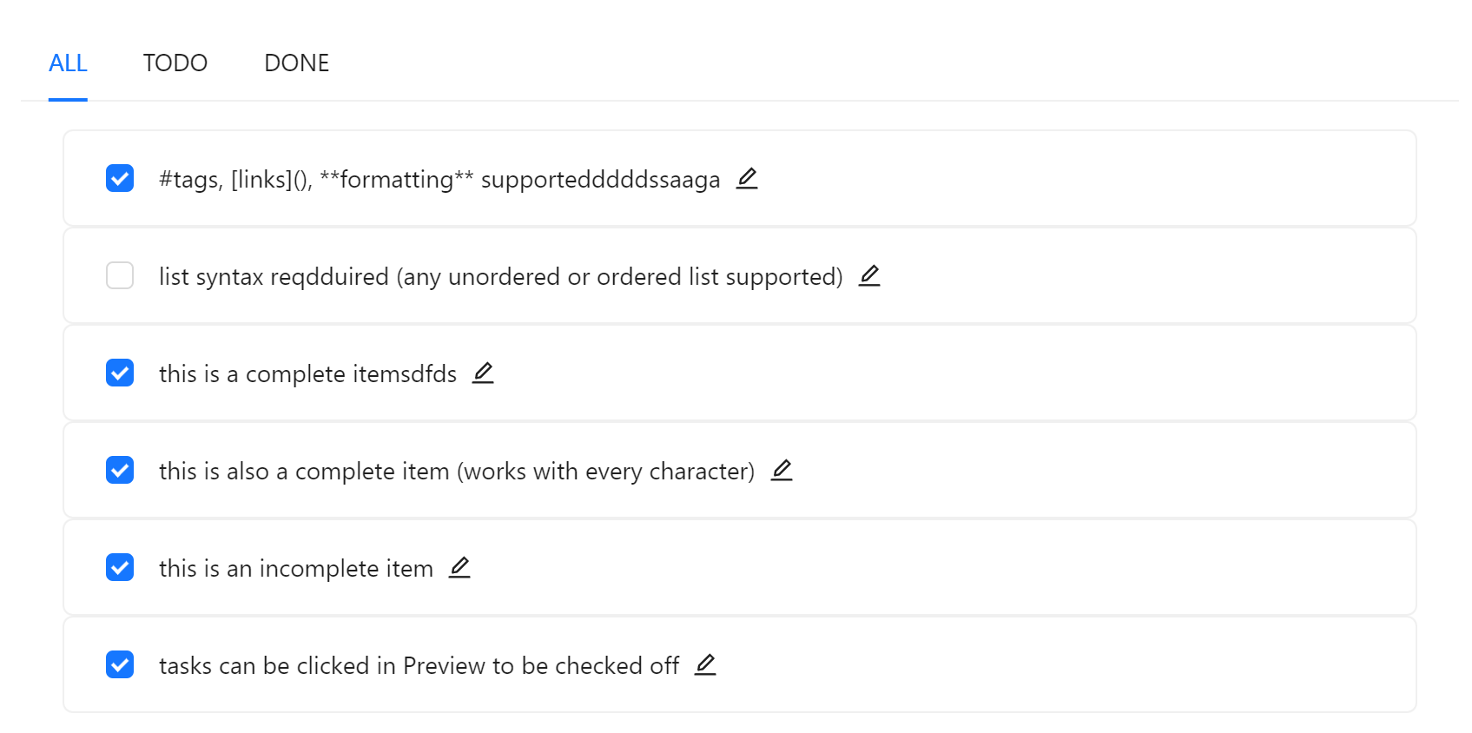Click edit pencil for 'this is also a complete item'
This screenshot has height=733, width=1472.
(782, 470)
